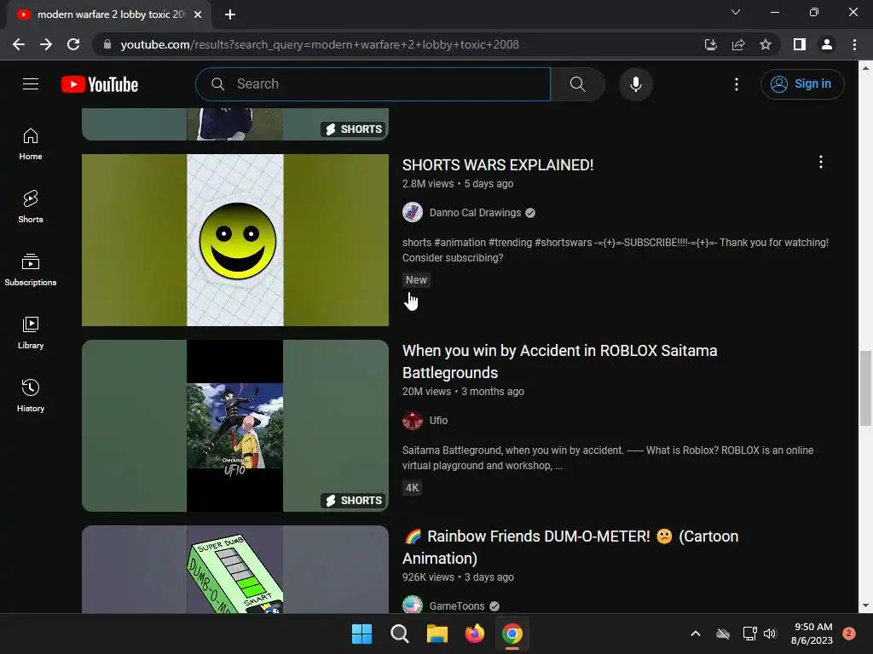Click into the YouTube search field
This screenshot has height=654, width=873.
coord(373,84)
